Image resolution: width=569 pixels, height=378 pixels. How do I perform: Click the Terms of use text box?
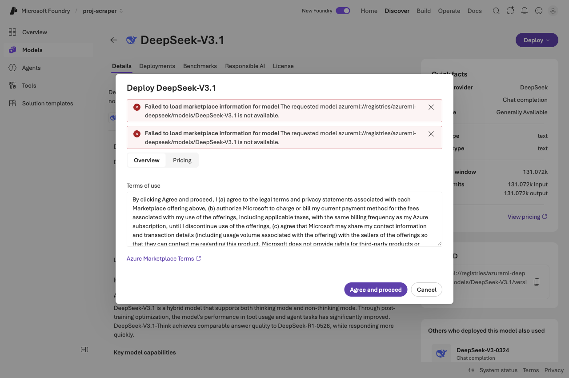point(284,219)
